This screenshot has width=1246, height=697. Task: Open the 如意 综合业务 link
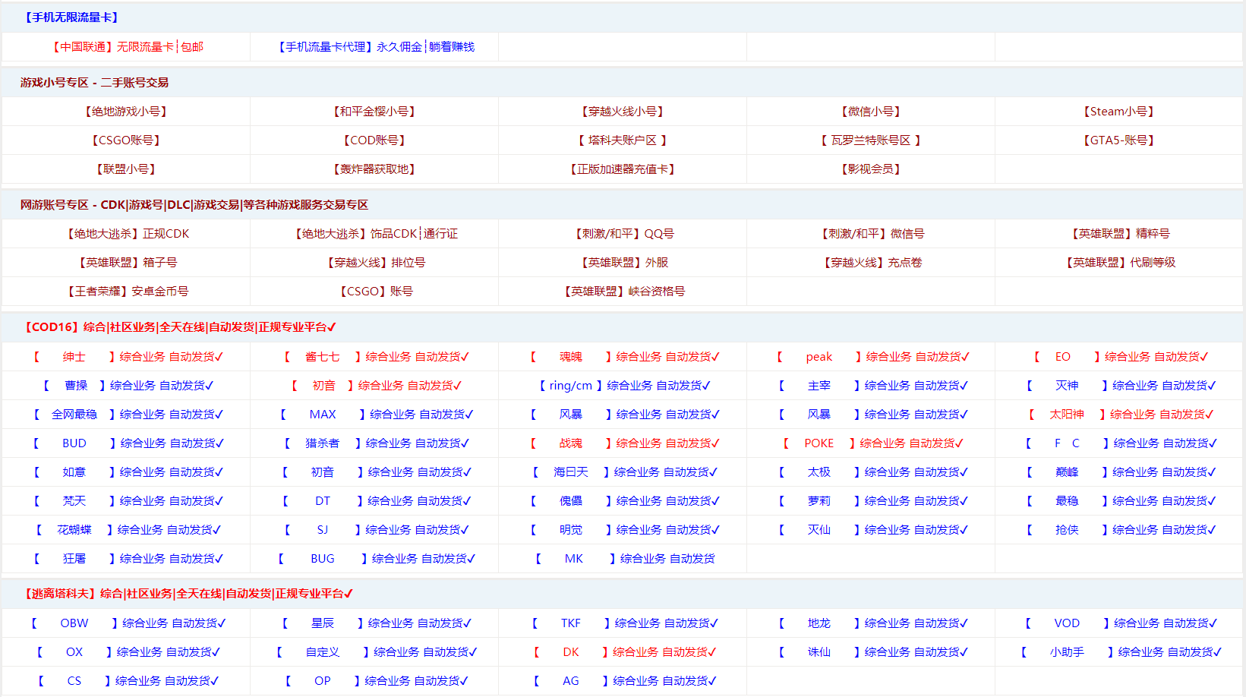coord(127,471)
